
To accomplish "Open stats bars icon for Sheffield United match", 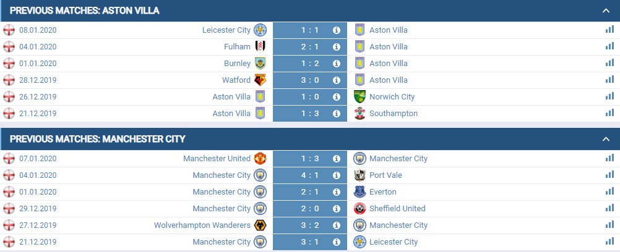I will (609, 208).
